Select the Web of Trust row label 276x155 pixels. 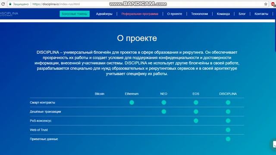click(39, 130)
